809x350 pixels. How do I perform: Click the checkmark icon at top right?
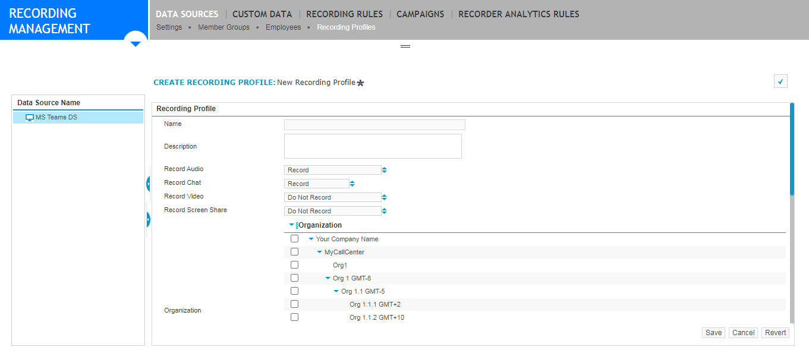pos(780,81)
